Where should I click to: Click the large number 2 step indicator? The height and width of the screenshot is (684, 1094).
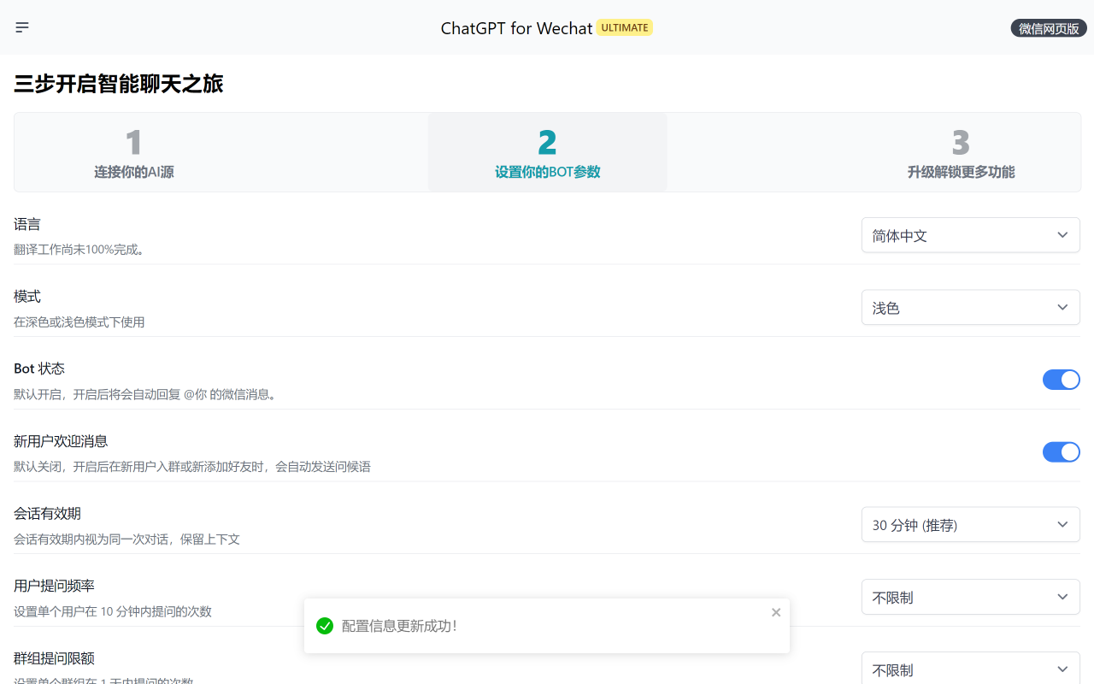point(547,143)
